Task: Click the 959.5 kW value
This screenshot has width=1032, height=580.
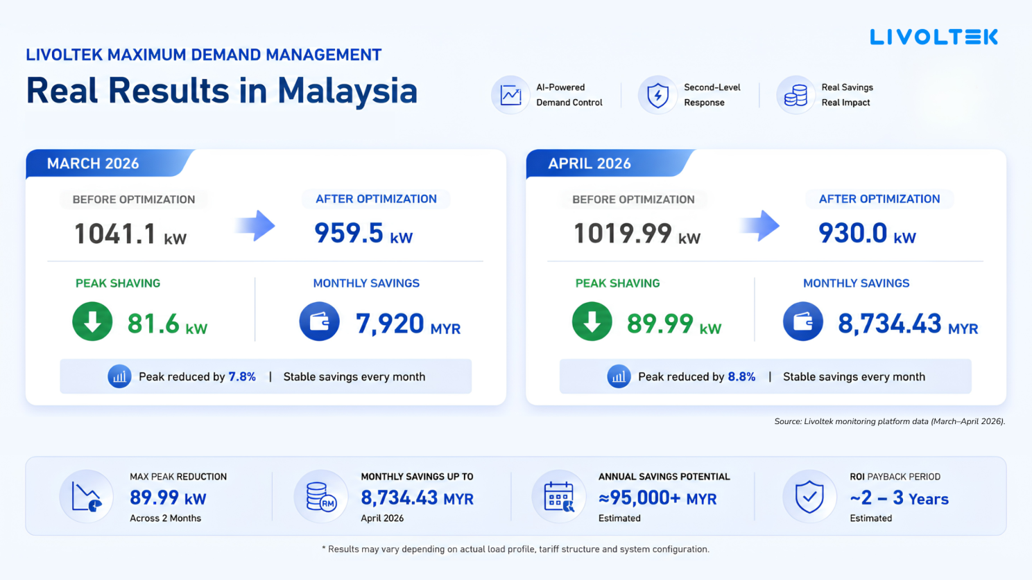Action: pyautogui.click(x=363, y=234)
